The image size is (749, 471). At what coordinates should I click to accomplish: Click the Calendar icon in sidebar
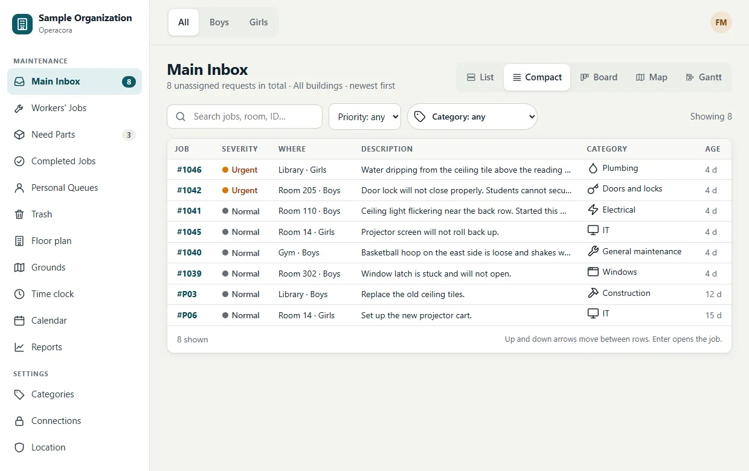[19, 321]
